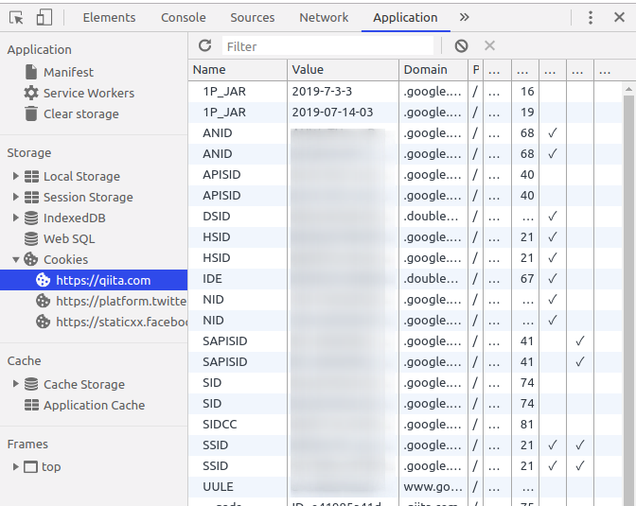This screenshot has height=506, width=636.
Task: Click the refresh cookies icon
Action: 205,45
